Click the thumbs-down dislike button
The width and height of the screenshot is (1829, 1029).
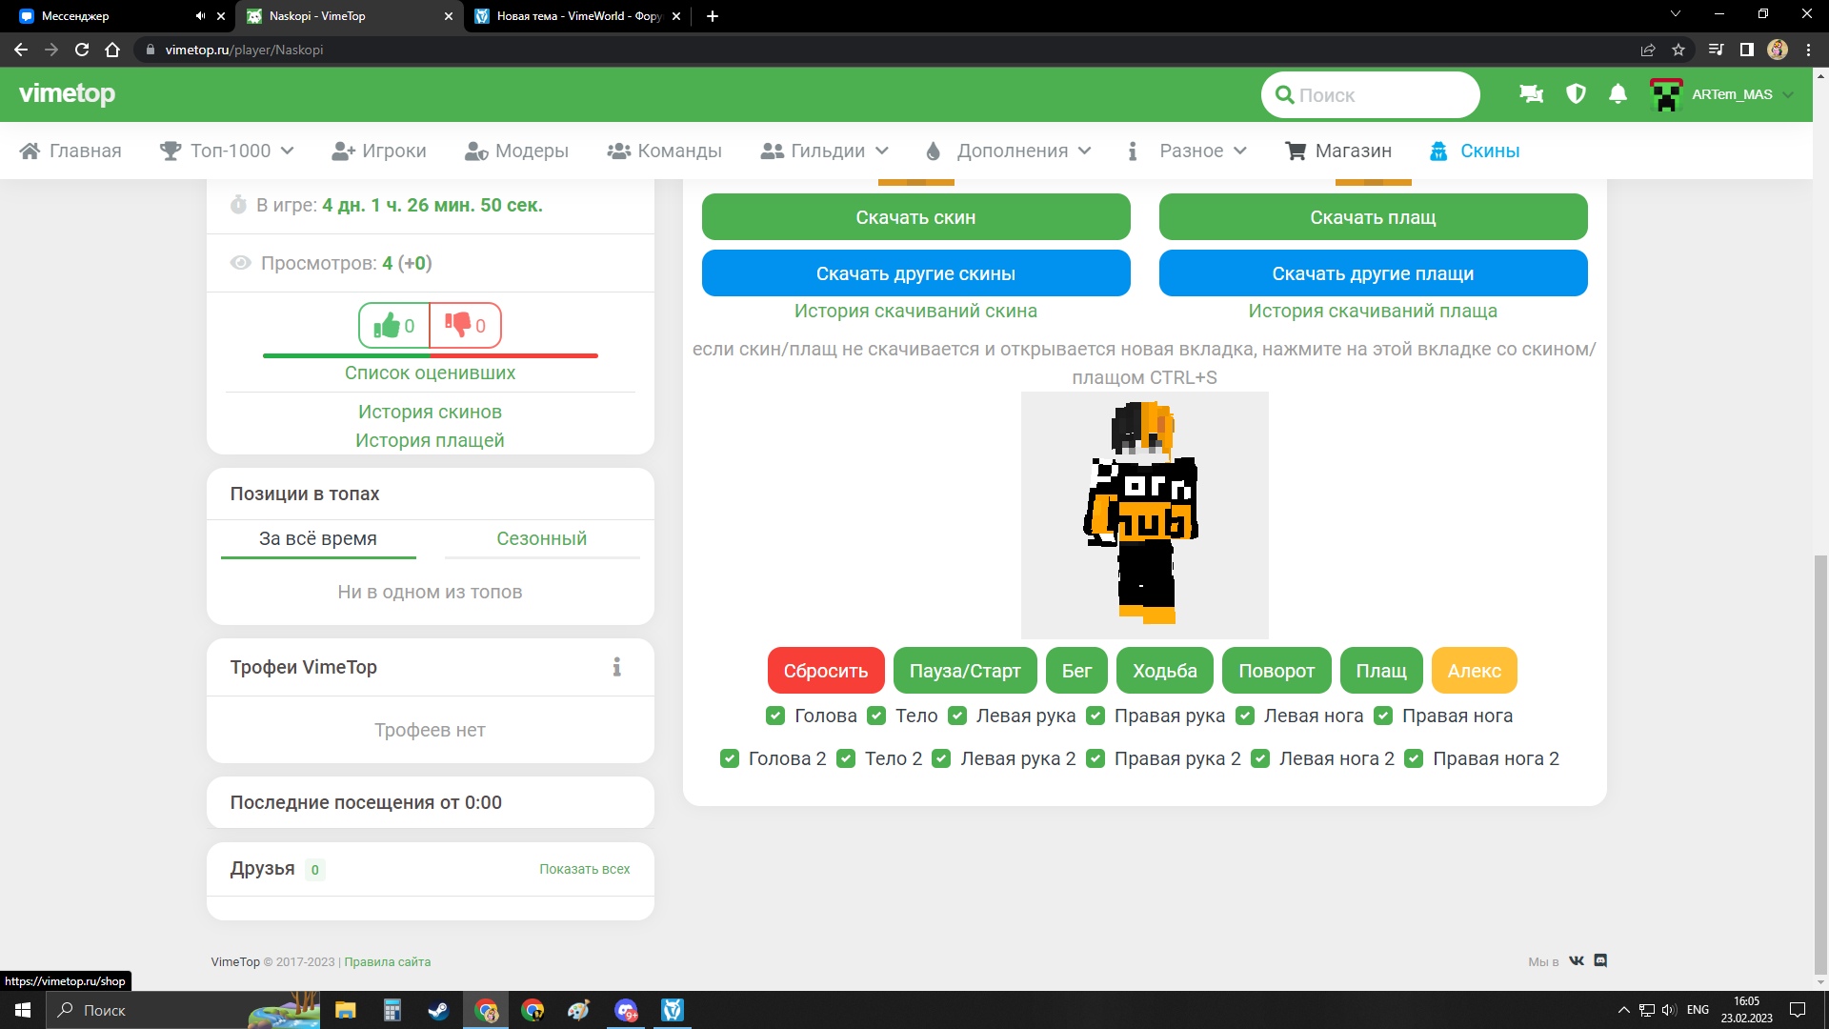point(465,326)
